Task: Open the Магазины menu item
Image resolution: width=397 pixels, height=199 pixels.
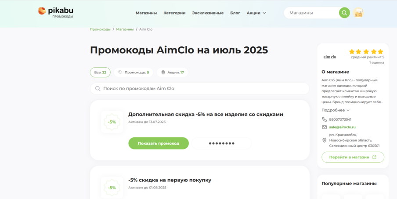Action: click(146, 13)
